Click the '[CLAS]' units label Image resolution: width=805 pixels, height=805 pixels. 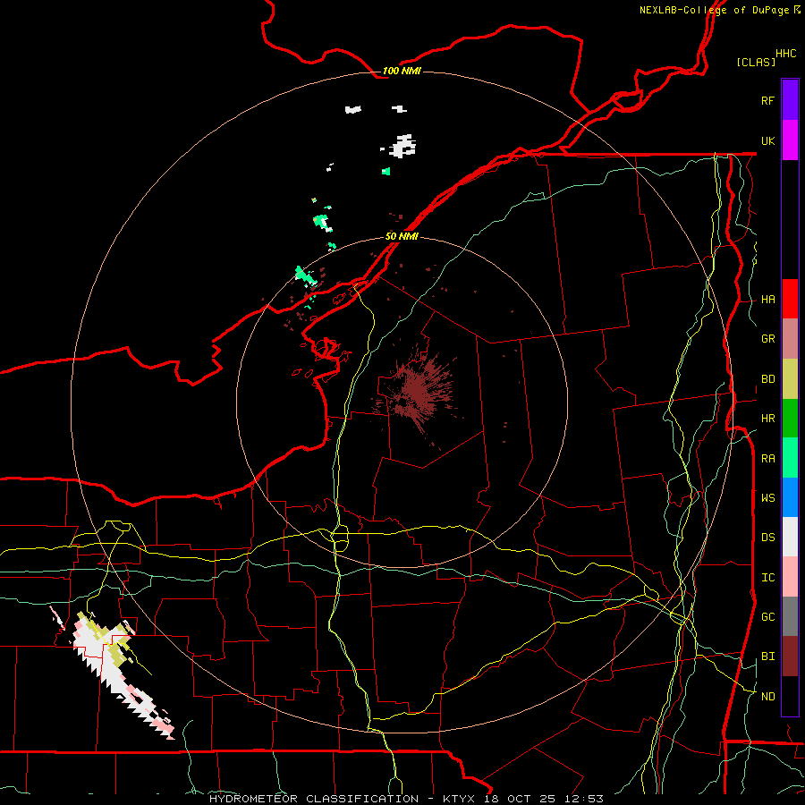(756, 62)
